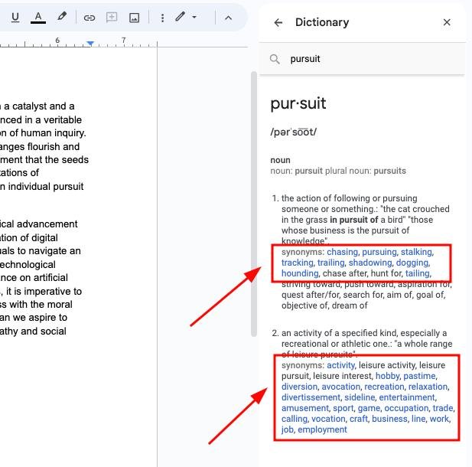The image size is (472, 467).
Task: Open the synonym link trade
Action: [x=443, y=408]
